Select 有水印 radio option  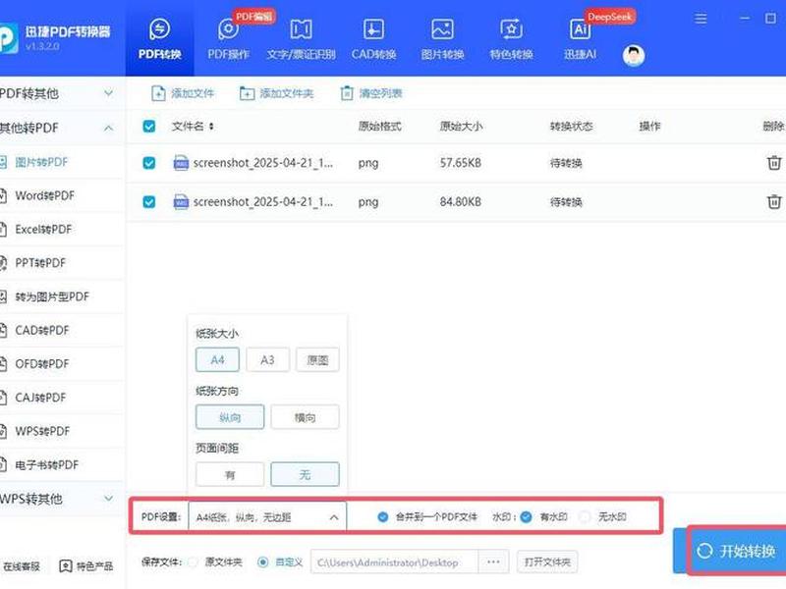pos(526,517)
